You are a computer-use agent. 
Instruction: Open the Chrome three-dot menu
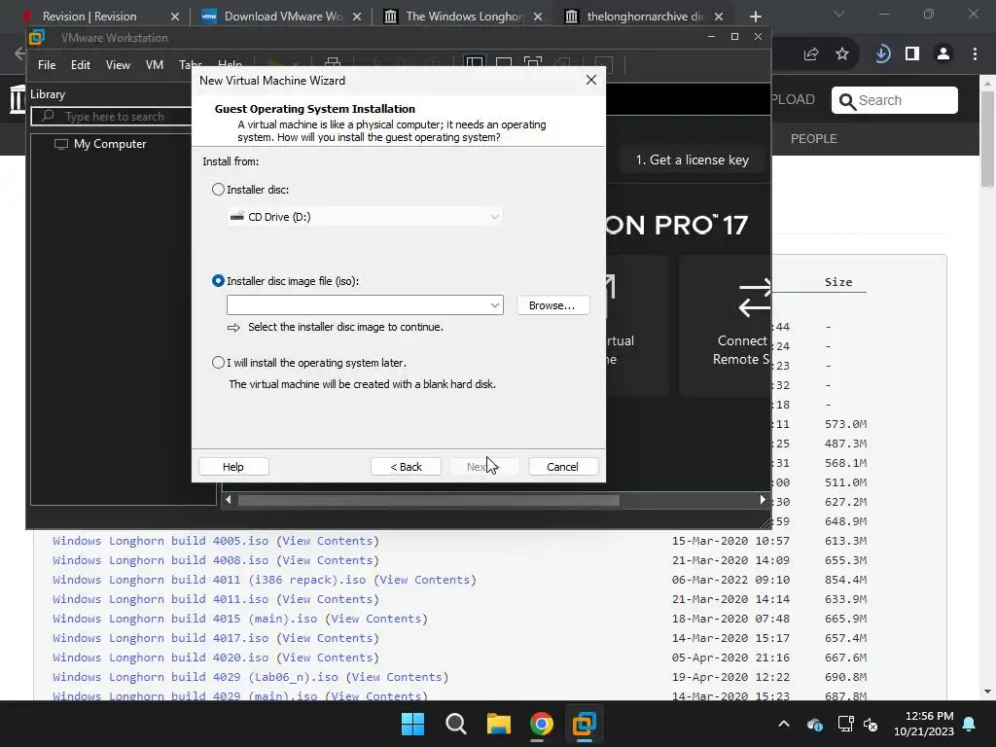click(975, 54)
